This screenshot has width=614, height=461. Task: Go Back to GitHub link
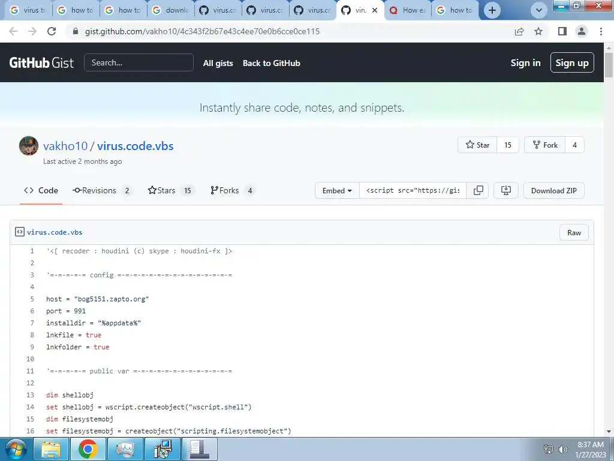[272, 63]
